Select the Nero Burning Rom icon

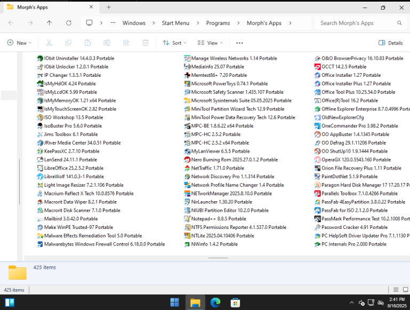tap(187, 160)
